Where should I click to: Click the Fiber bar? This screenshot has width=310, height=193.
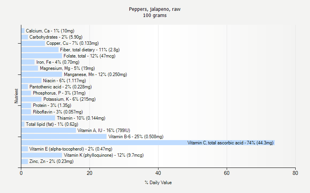click(40, 50)
